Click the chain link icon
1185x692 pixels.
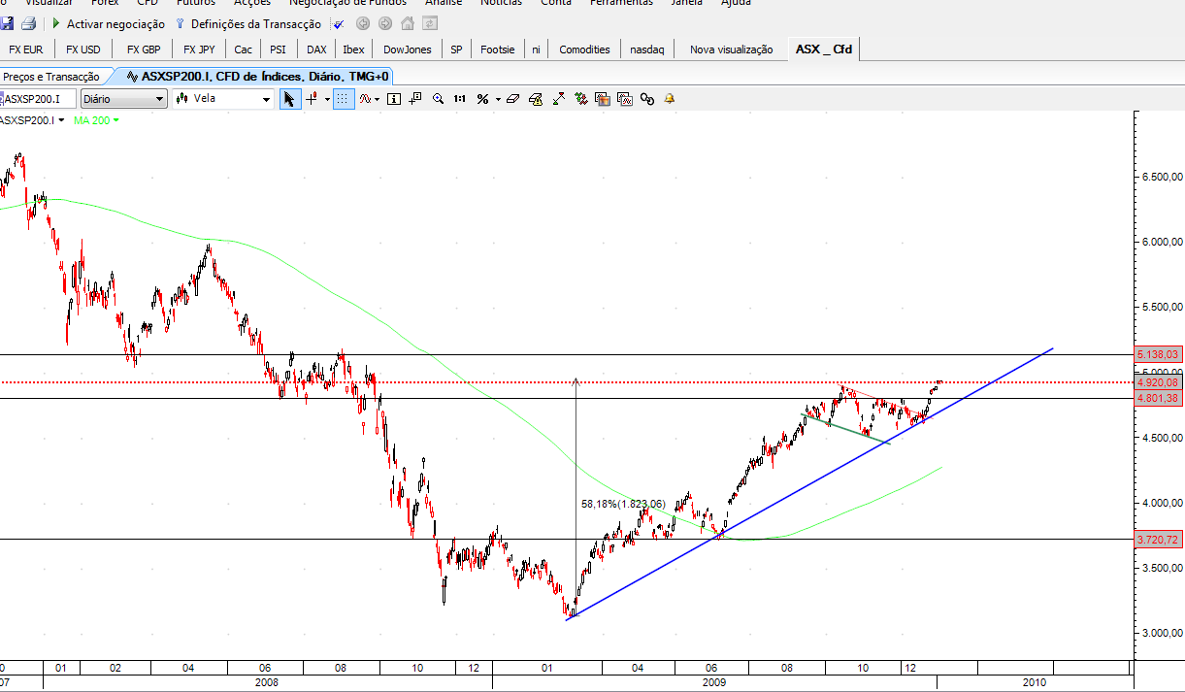click(647, 98)
